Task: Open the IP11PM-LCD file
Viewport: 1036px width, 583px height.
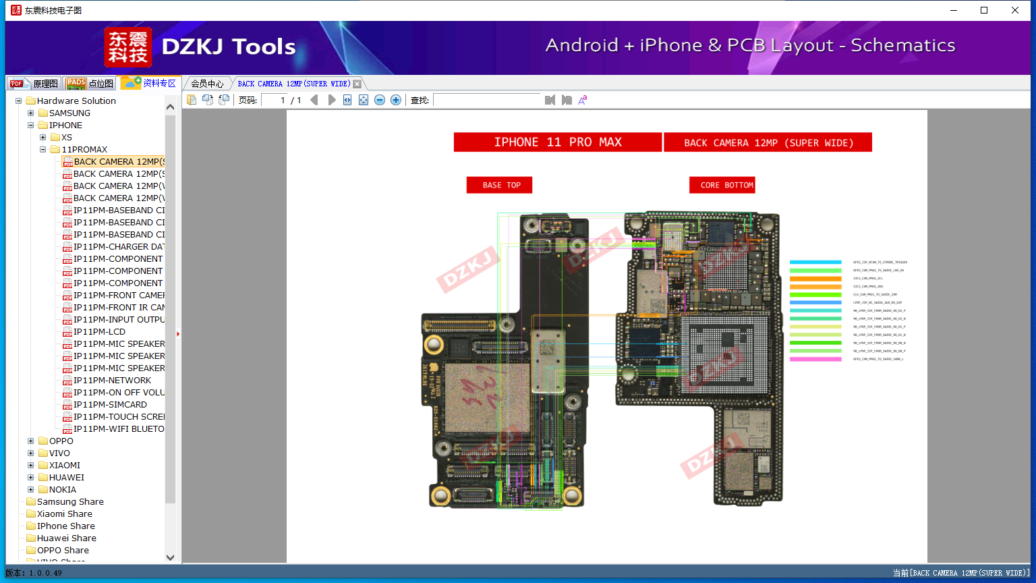Action: click(x=94, y=332)
